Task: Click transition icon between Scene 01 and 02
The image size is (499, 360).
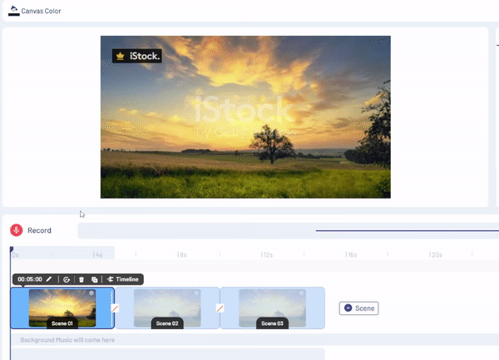Action: 115,308
